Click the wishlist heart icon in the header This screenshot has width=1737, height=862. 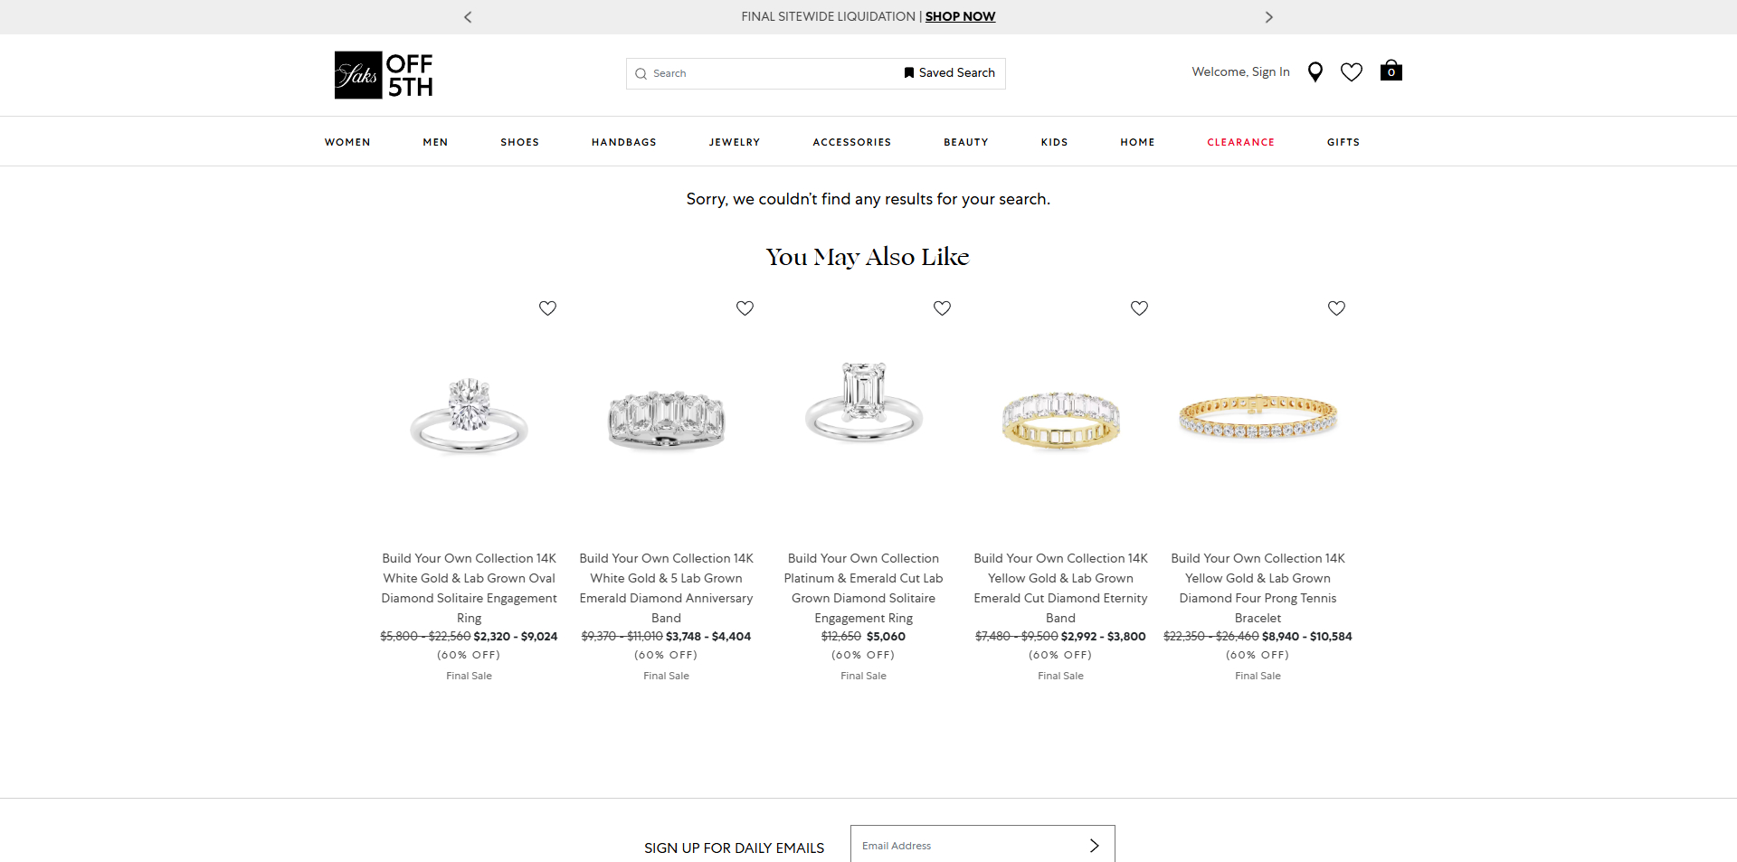point(1351,71)
